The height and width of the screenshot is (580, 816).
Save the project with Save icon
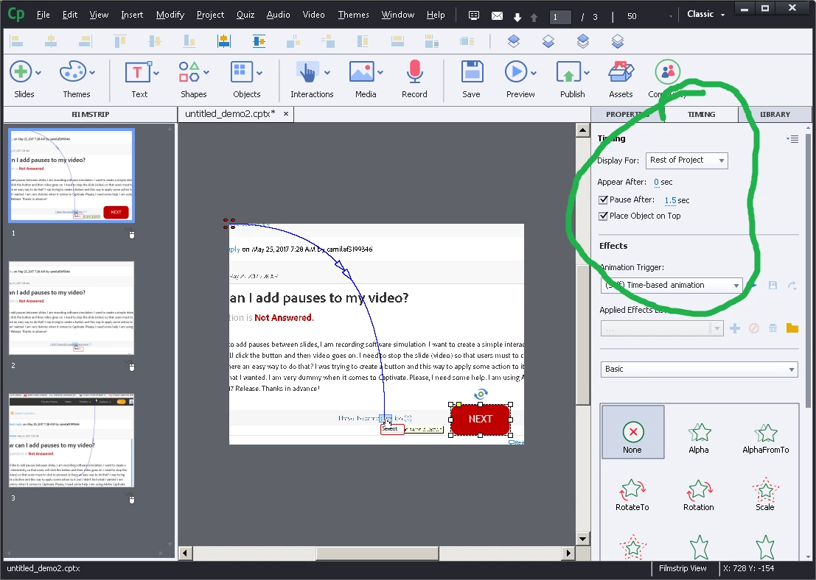pos(472,71)
